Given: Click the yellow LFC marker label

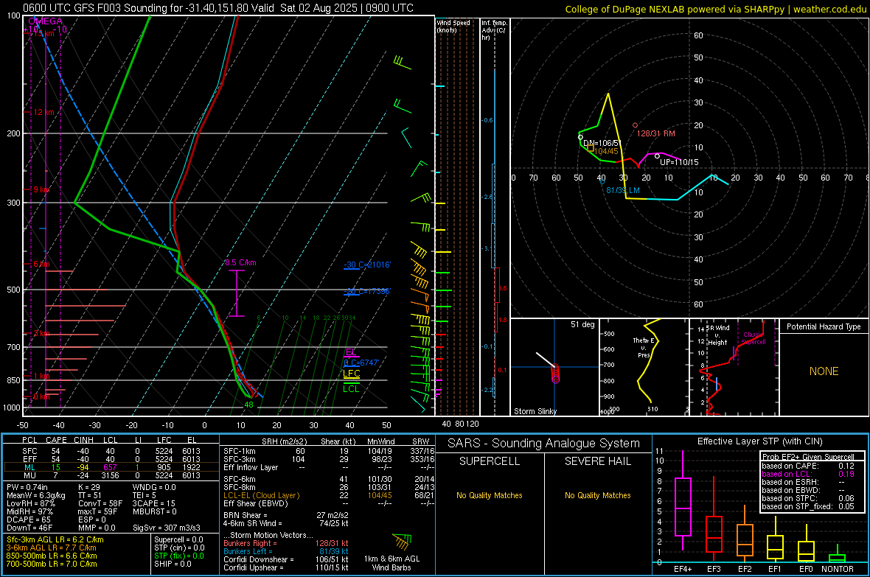Looking at the screenshot, I should [351, 374].
